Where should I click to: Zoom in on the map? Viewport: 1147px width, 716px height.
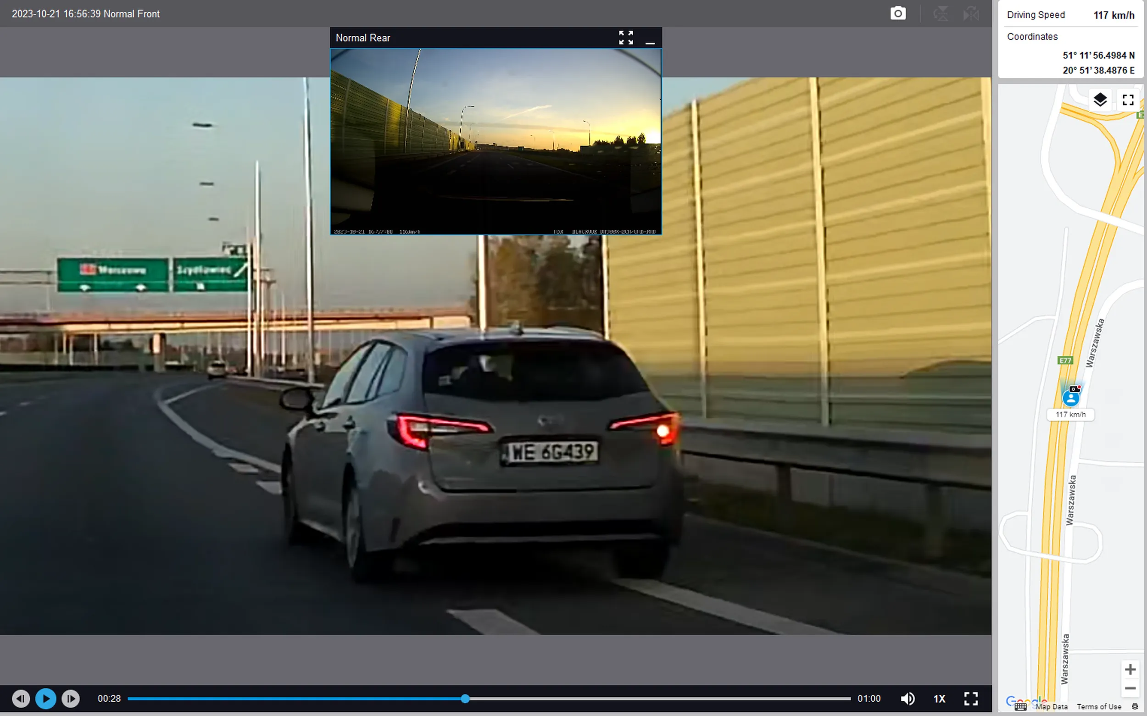click(1130, 669)
